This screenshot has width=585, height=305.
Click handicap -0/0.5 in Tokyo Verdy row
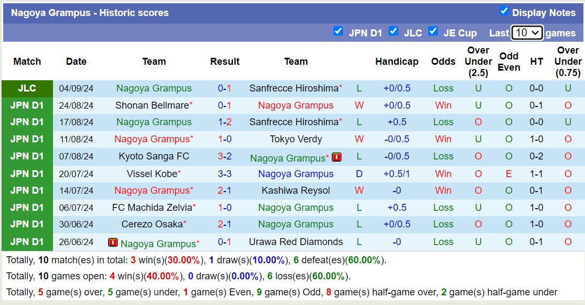(397, 140)
